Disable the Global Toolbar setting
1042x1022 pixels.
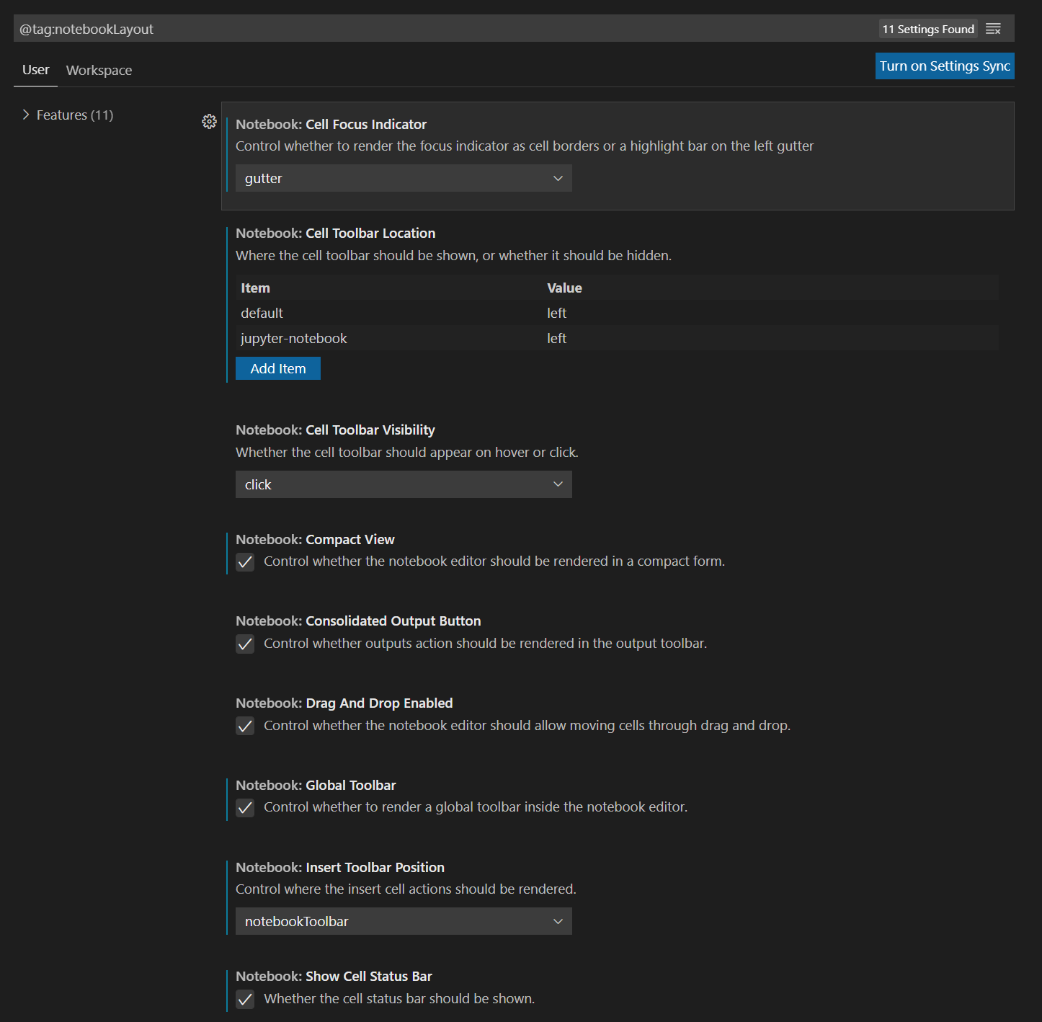pyautogui.click(x=245, y=807)
